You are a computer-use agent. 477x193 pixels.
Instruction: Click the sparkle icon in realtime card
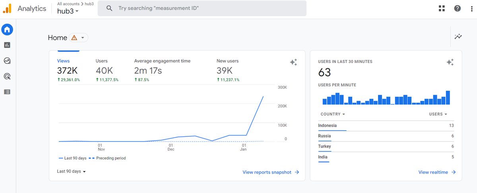450,62
